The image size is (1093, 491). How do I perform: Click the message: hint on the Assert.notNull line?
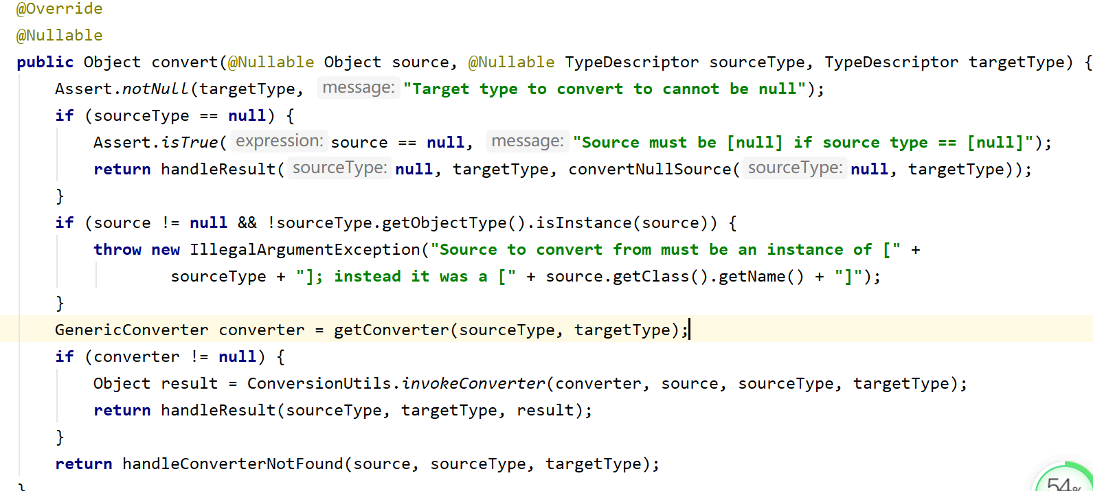click(x=359, y=88)
